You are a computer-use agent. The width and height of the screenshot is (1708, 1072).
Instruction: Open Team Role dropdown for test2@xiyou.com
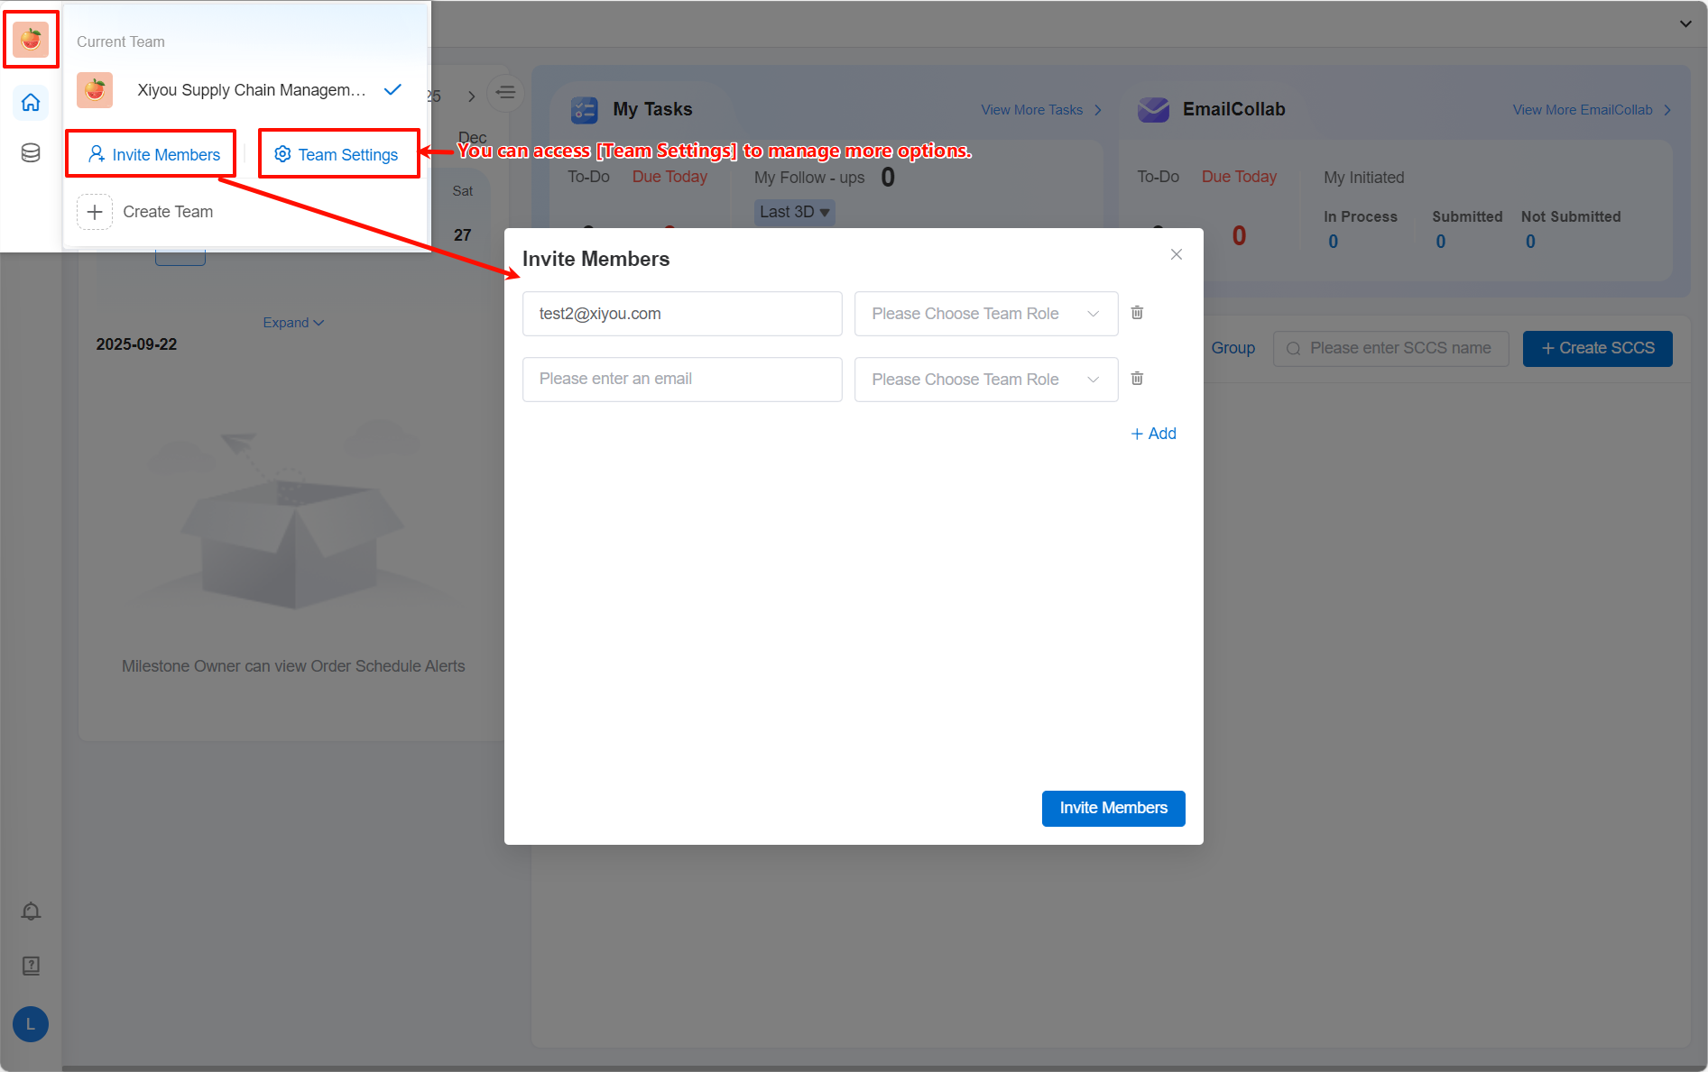coord(985,314)
